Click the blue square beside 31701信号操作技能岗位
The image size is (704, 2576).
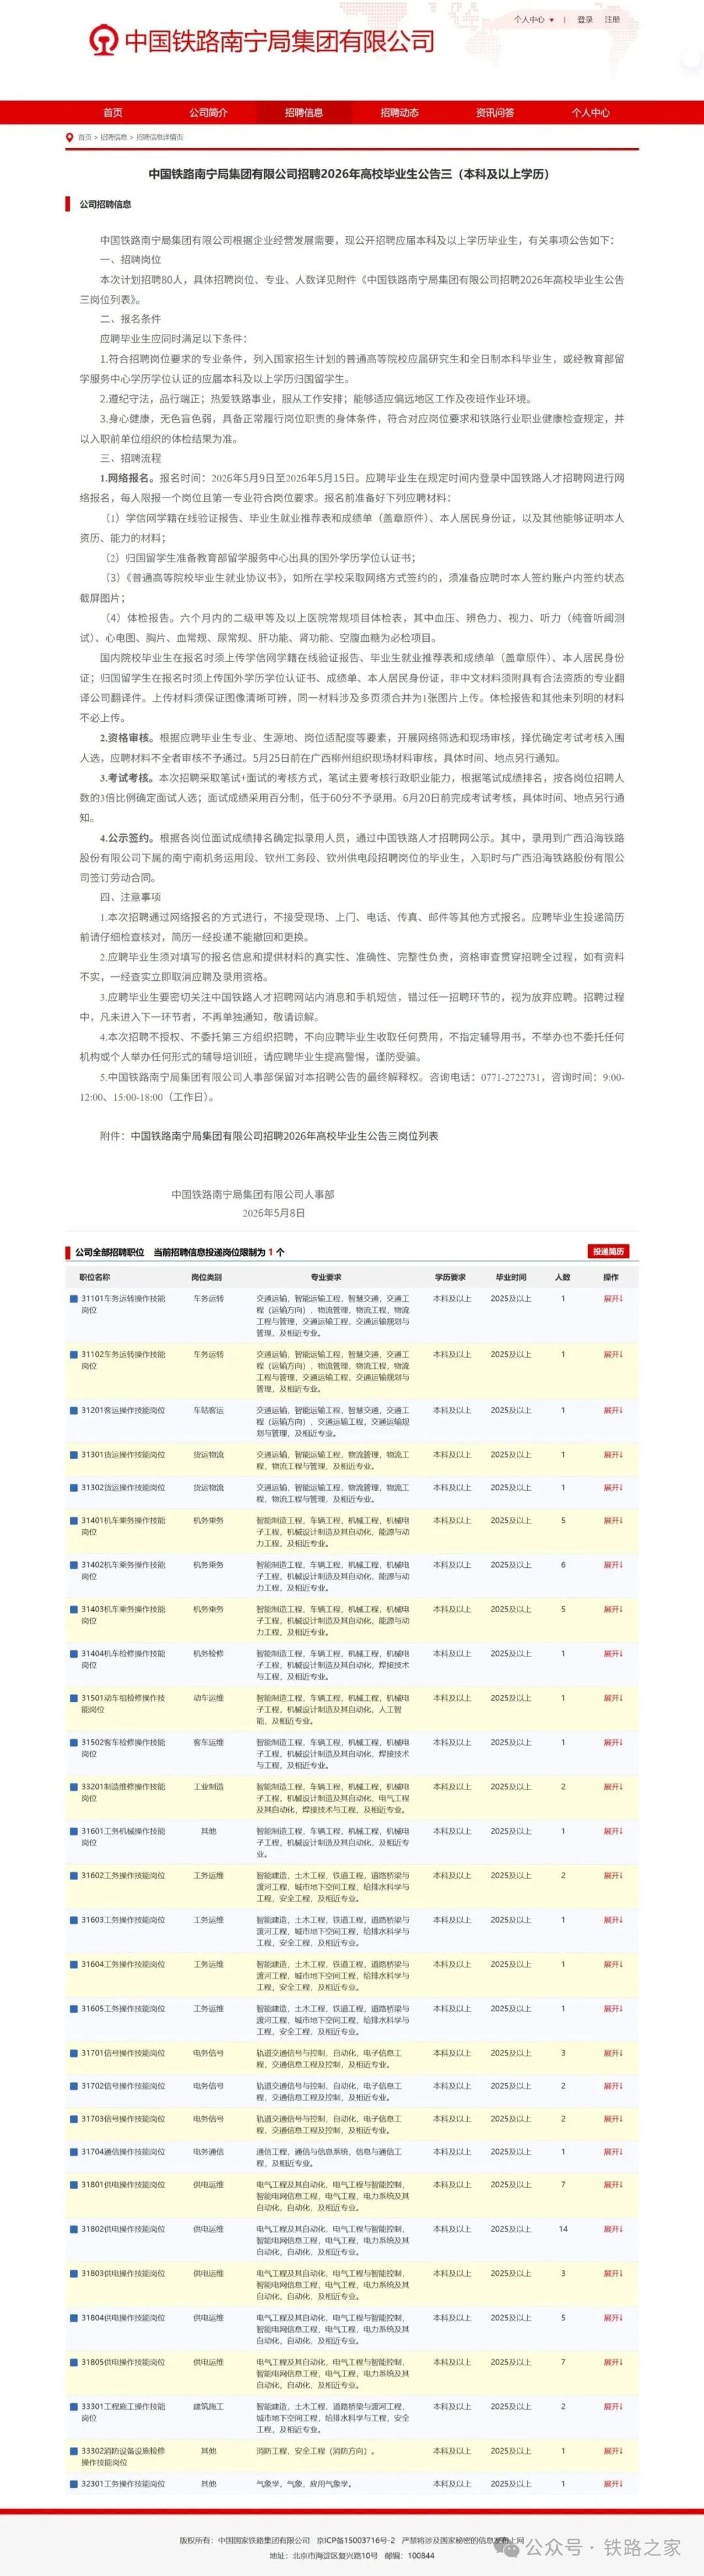coord(73,2053)
